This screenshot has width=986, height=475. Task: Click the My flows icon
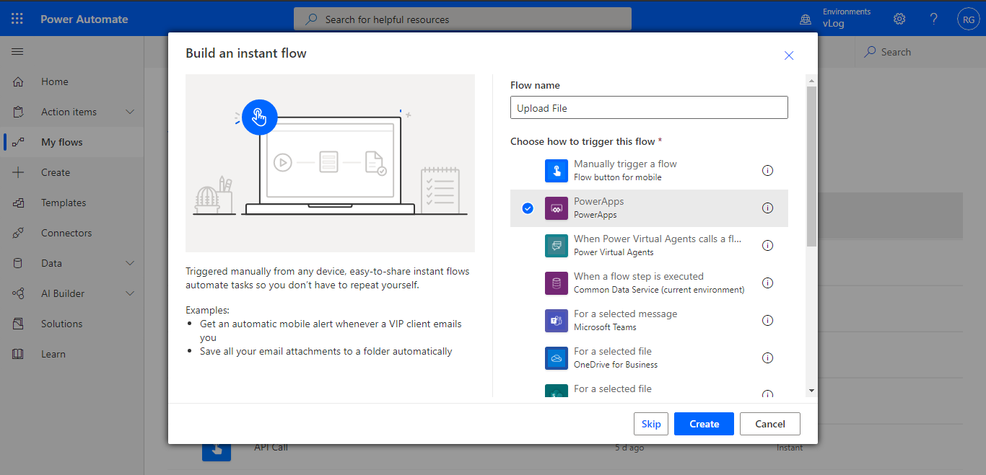pos(19,142)
